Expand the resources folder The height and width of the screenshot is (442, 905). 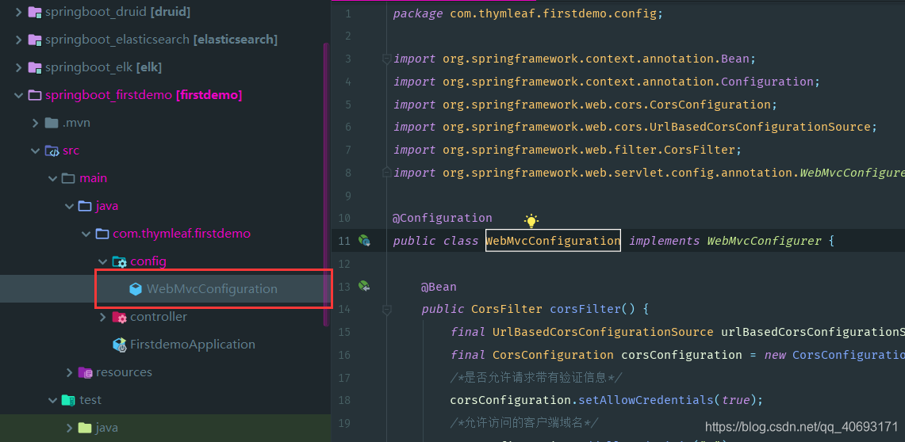[x=69, y=372]
